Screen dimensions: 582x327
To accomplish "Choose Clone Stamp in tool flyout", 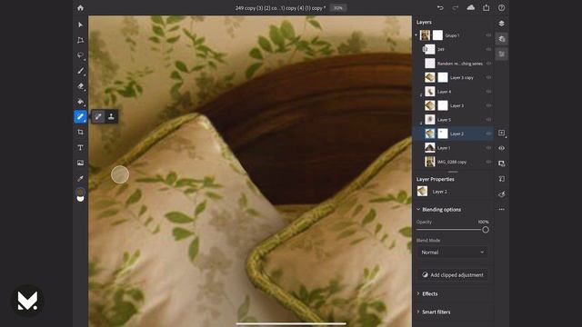I will click(x=111, y=117).
